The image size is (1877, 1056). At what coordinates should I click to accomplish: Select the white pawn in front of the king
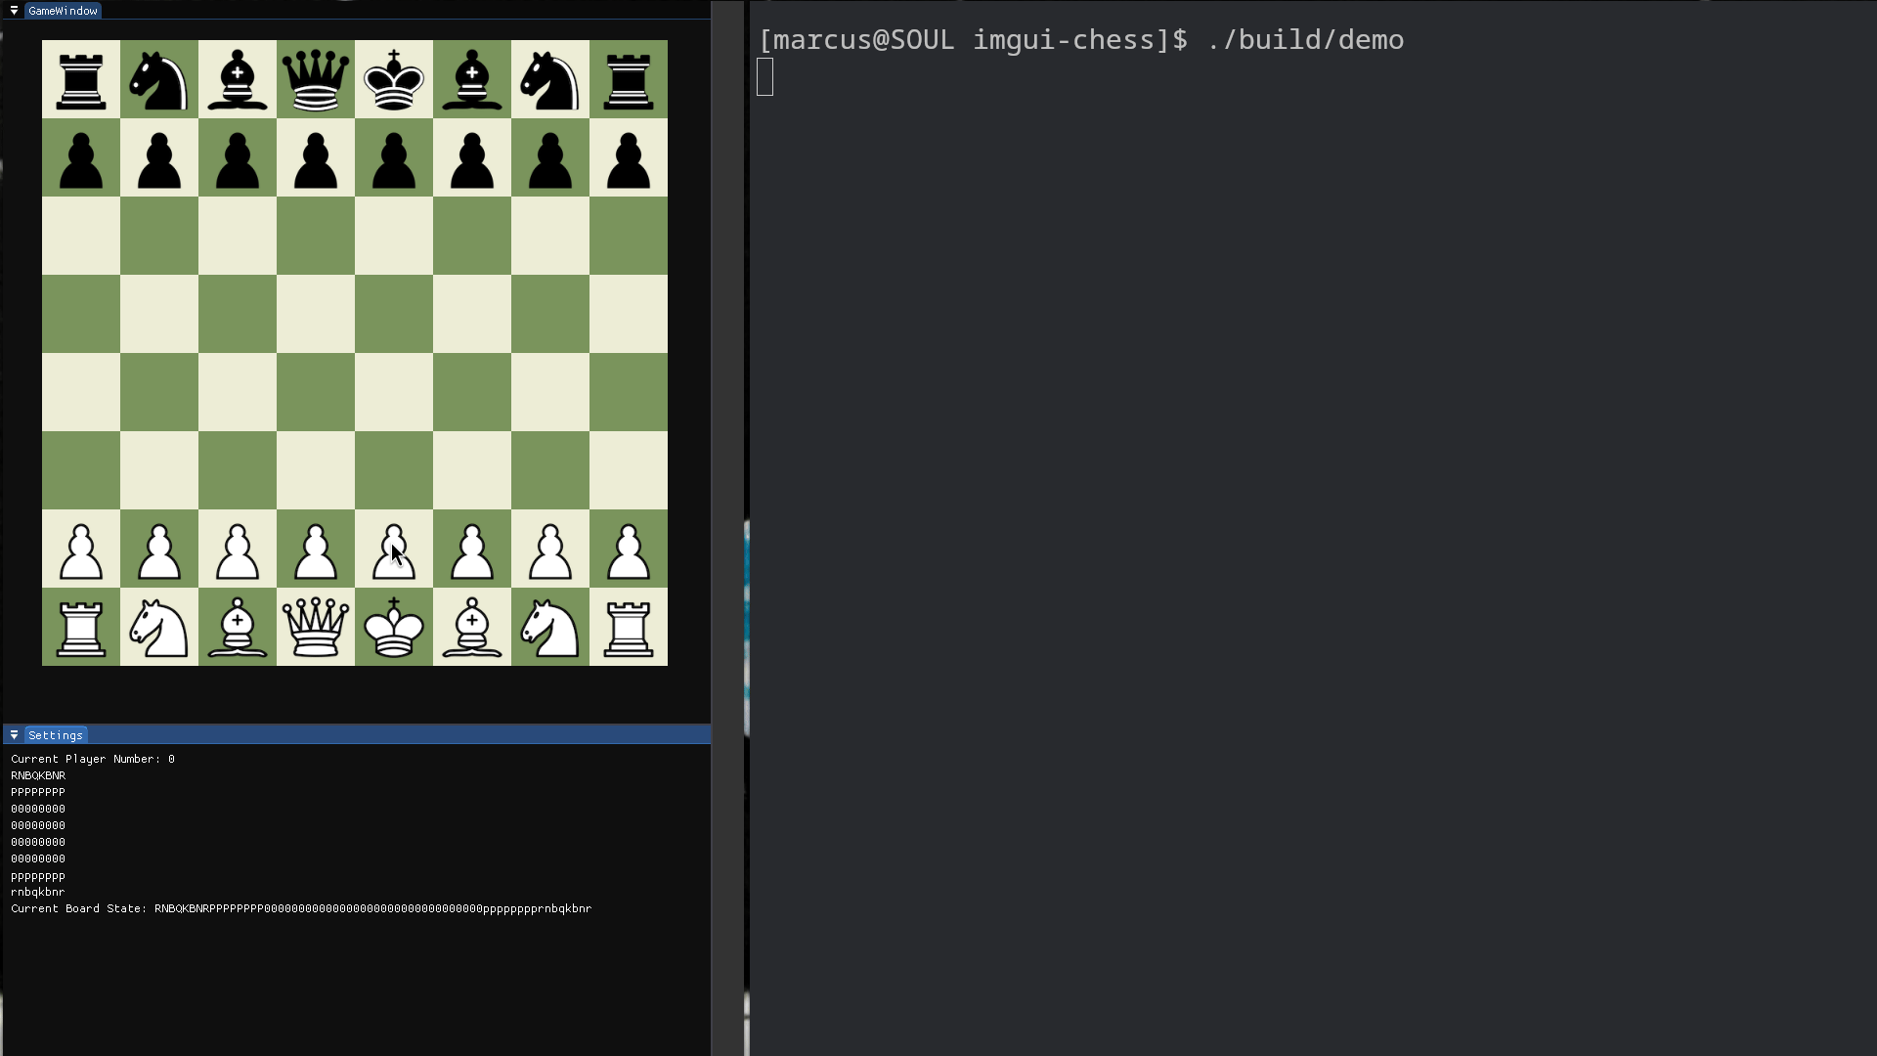coord(394,550)
